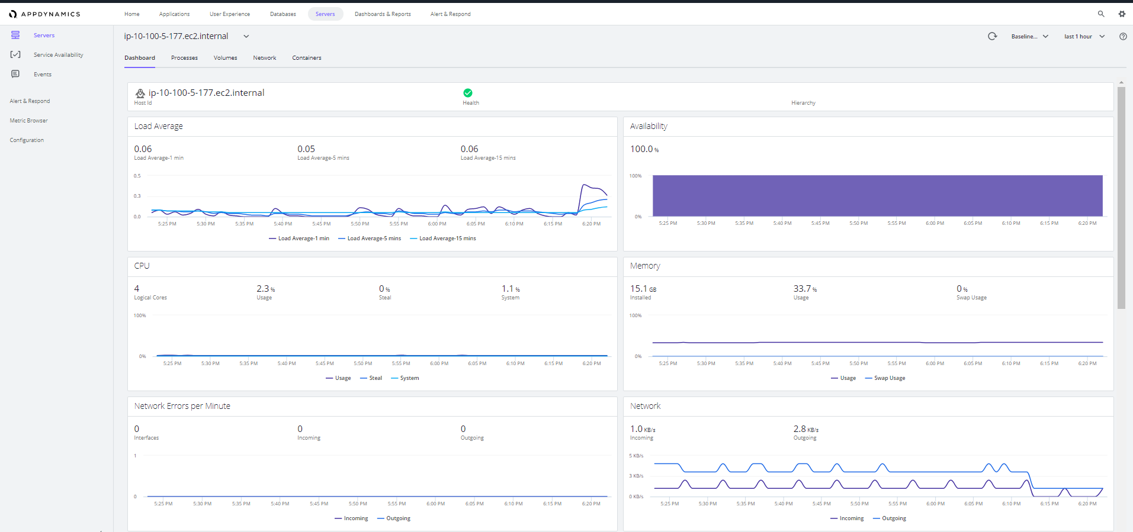Click the dashboard vertical scrollbar
The width and height of the screenshot is (1133, 532).
(1121, 198)
